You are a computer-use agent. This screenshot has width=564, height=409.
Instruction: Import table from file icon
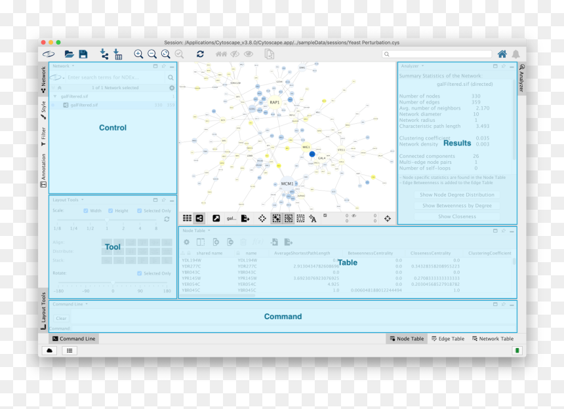117,54
